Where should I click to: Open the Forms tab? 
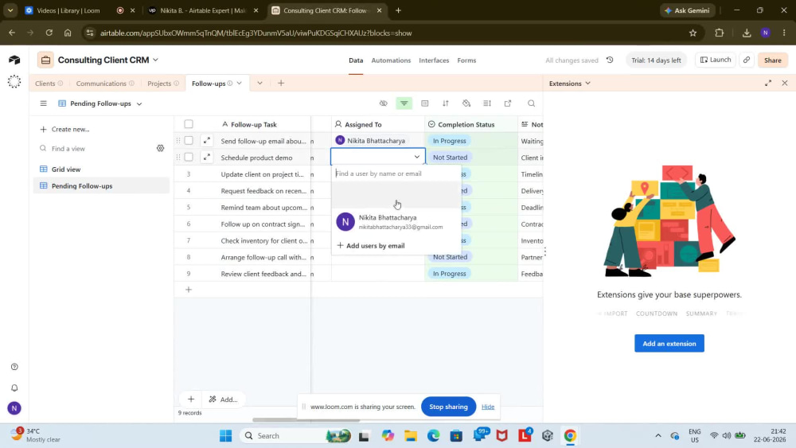[x=466, y=60]
